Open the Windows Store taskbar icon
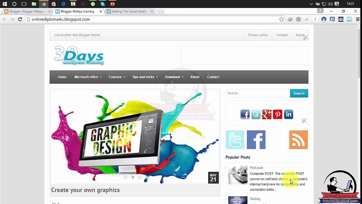This screenshot has height=204, width=362. click(x=53, y=4)
